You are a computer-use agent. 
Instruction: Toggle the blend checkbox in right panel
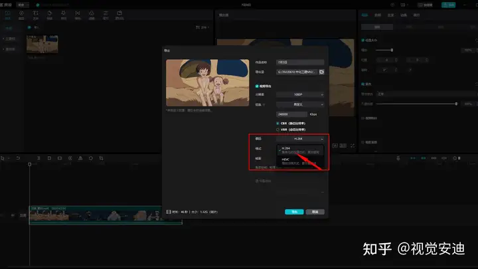(362, 84)
